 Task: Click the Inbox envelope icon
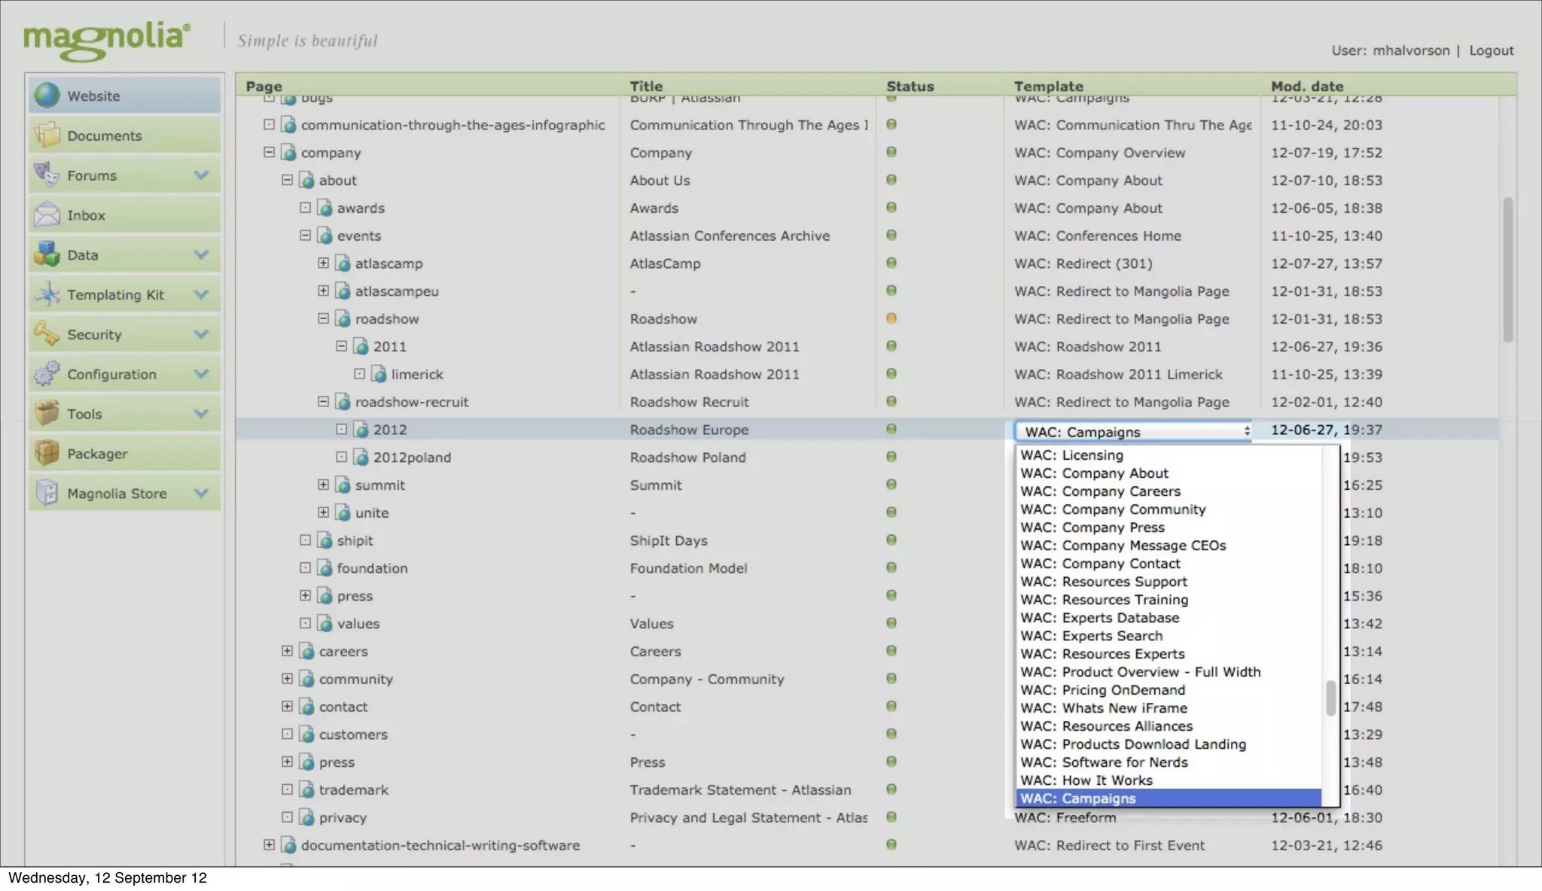[x=47, y=215]
